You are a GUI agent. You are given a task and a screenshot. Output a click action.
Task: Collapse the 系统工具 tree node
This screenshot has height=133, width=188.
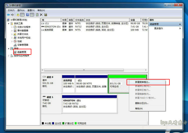[x=9, y=23]
